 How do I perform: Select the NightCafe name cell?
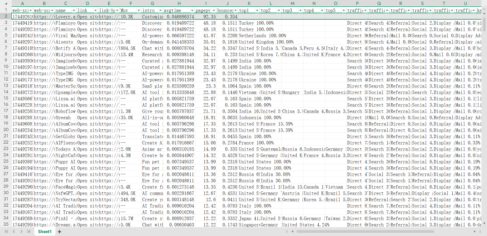point(65,155)
